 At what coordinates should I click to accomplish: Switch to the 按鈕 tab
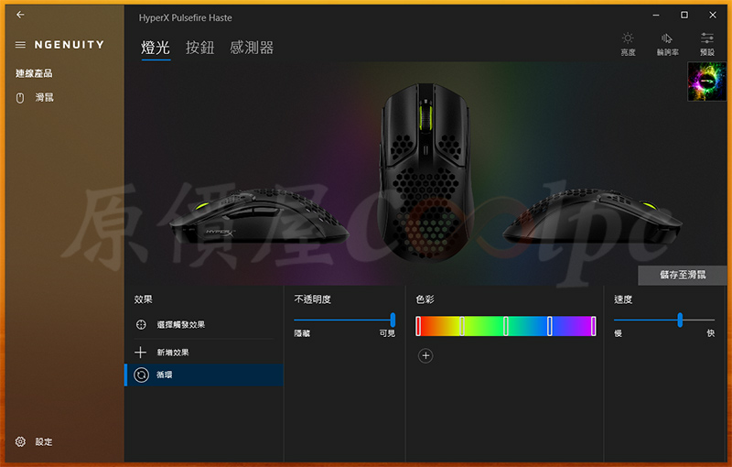199,48
